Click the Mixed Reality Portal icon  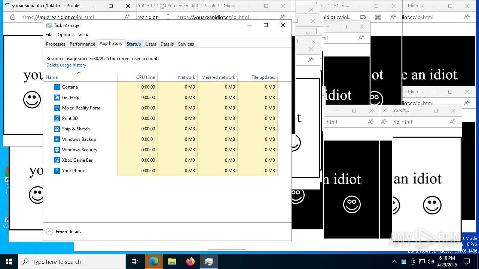(57, 108)
